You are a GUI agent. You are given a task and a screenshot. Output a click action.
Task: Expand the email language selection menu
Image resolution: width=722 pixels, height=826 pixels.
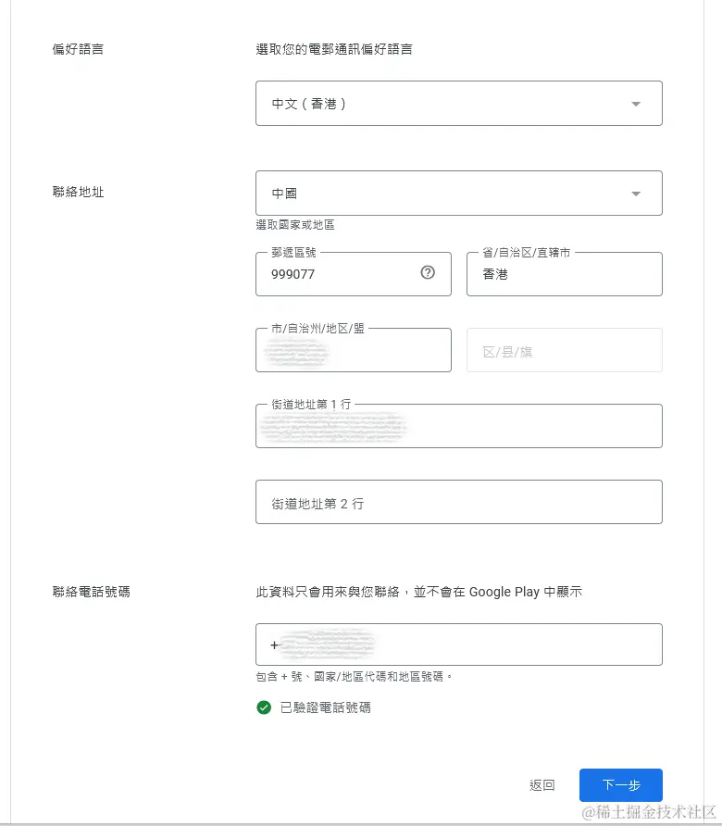click(x=458, y=103)
